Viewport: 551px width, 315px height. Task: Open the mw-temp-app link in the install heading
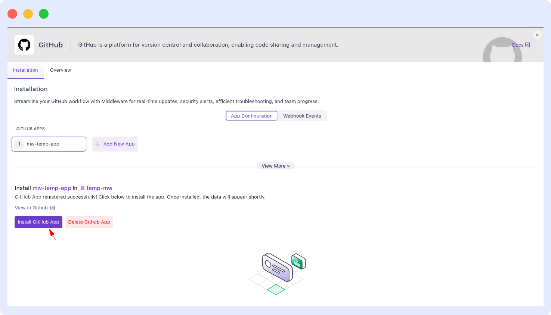(x=52, y=188)
